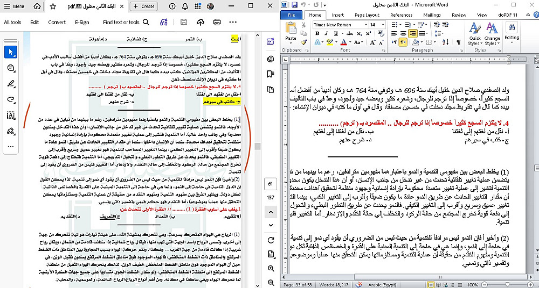539x288 pixels.
Task: Click E-Sign in Acrobat toolbar
Action: click(x=82, y=22)
